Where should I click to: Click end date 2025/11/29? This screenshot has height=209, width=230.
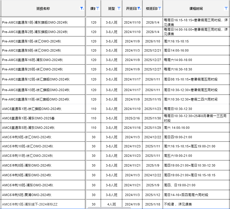[153, 128]
